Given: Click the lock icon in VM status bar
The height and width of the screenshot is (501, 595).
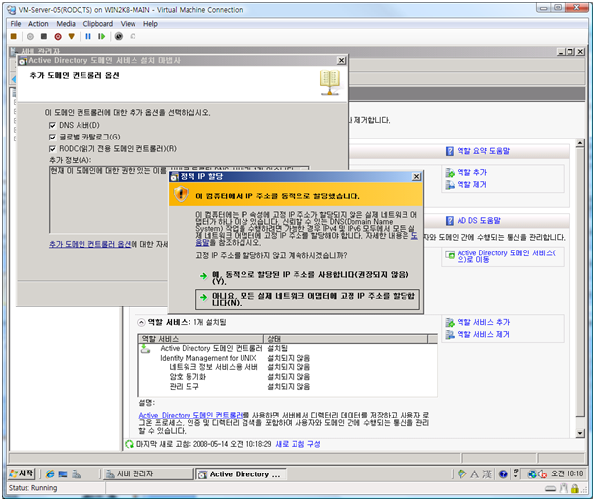Looking at the screenshot, I should (575, 488).
